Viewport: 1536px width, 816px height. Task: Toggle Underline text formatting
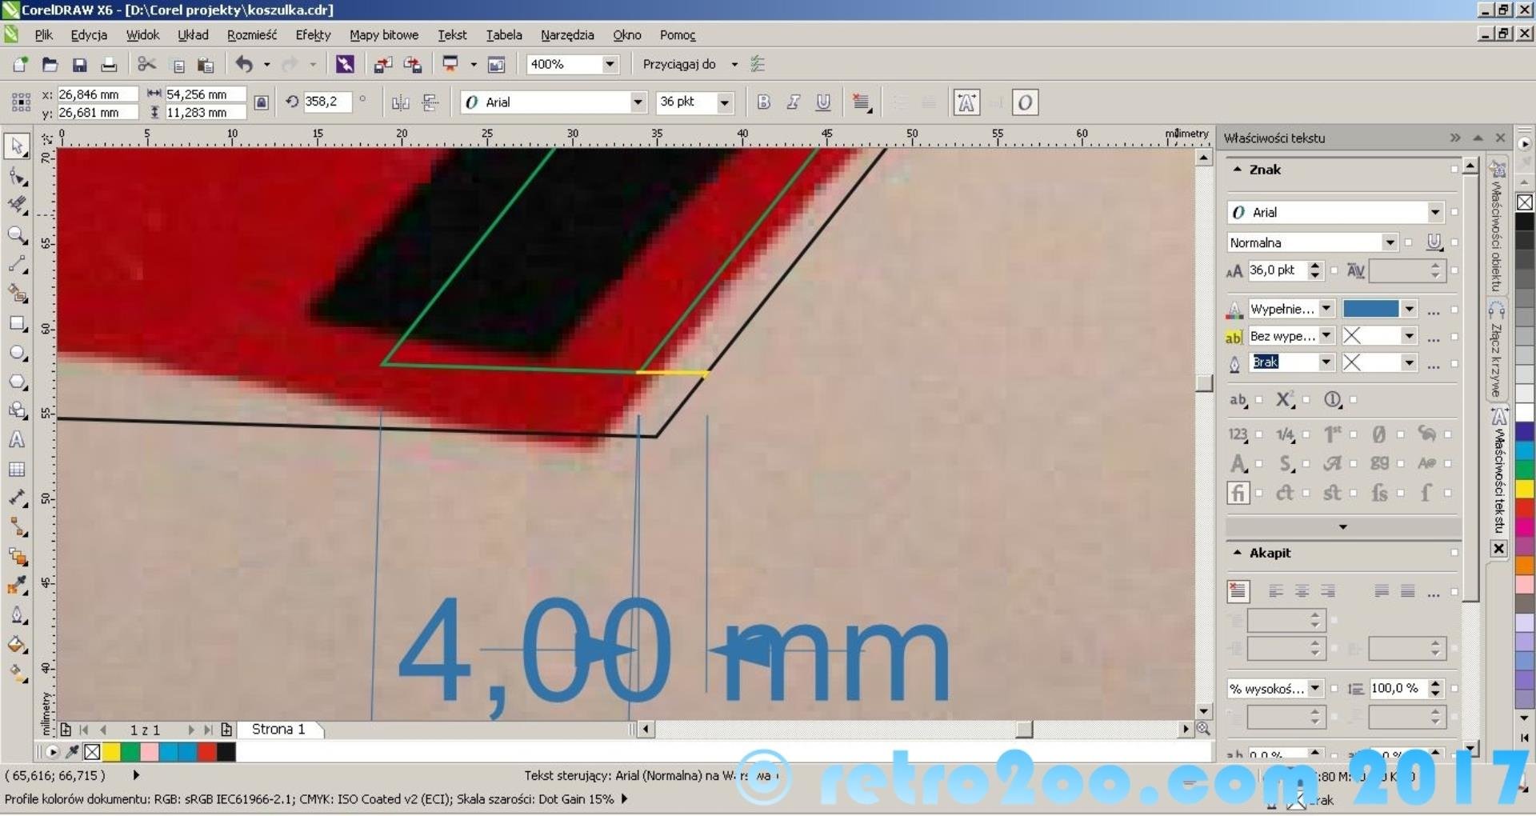coord(822,102)
